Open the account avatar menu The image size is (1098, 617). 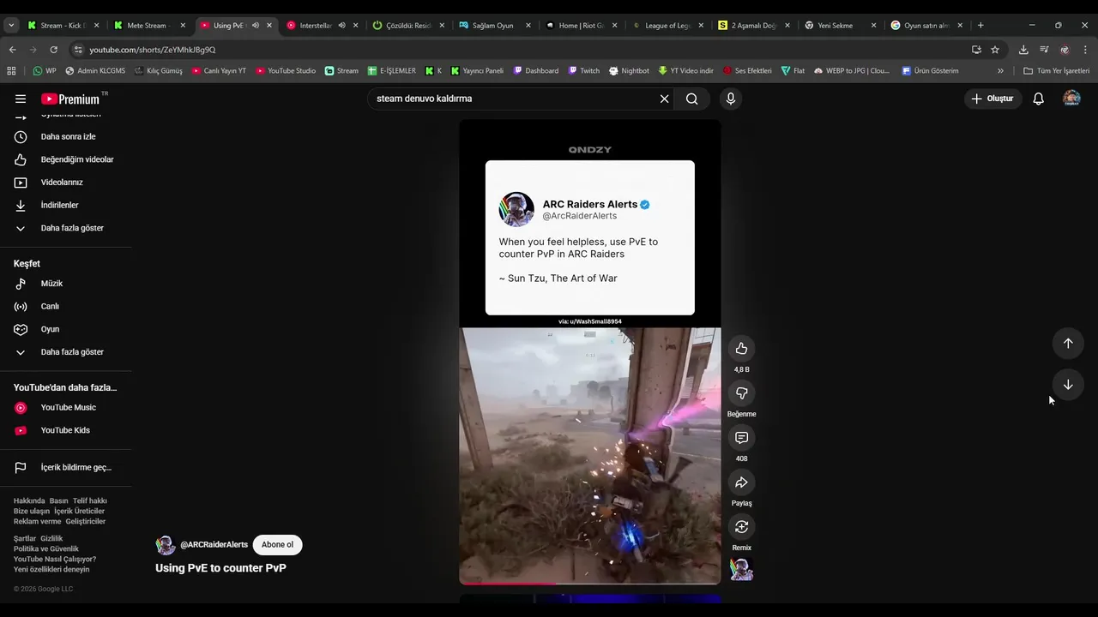(1071, 99)
